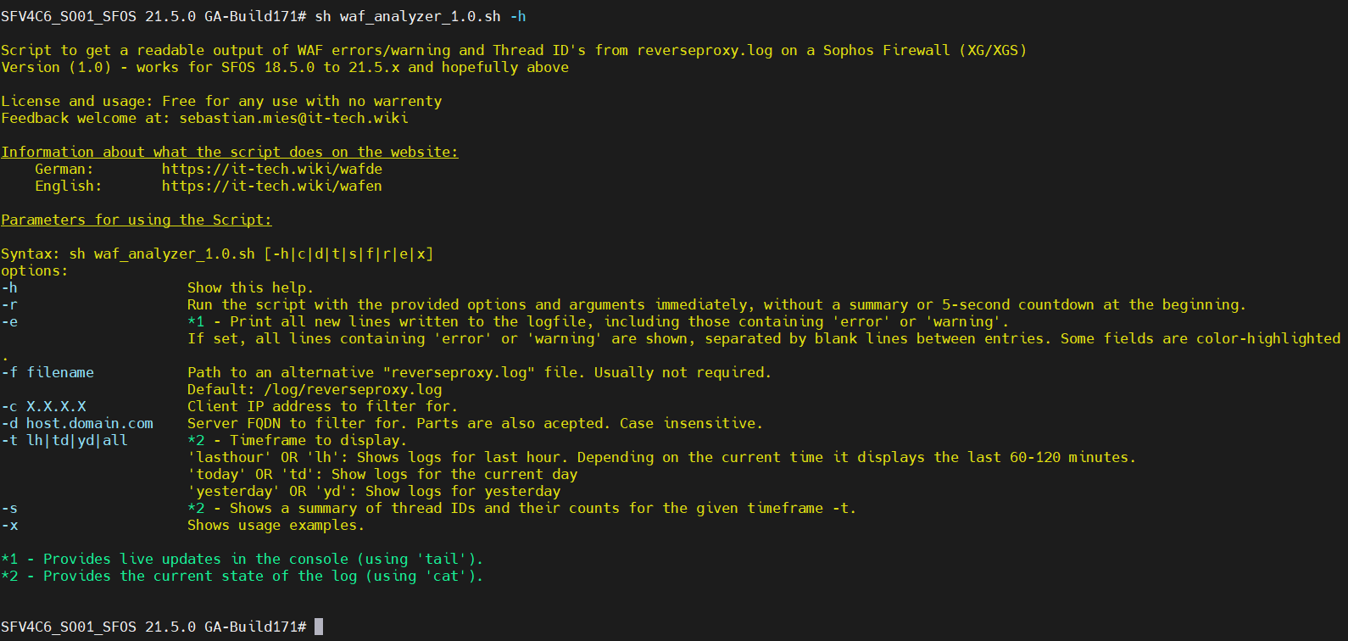Click the "-f filename" option entry

47,372
